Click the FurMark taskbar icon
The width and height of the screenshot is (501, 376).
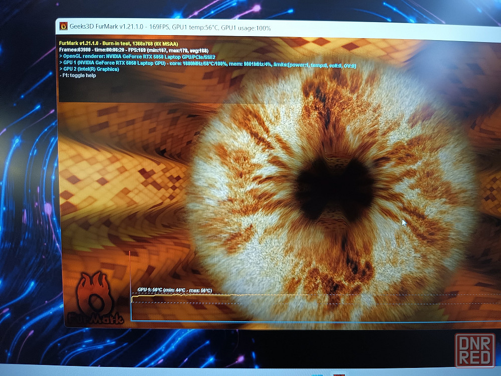[x=339, y=373]
